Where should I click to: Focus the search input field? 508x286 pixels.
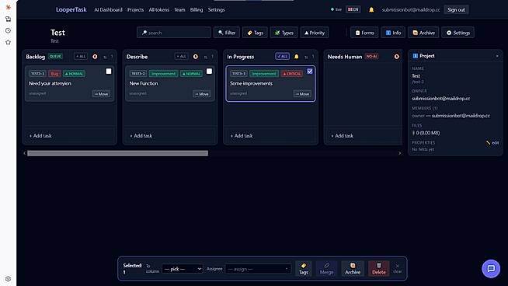(174, 33)
